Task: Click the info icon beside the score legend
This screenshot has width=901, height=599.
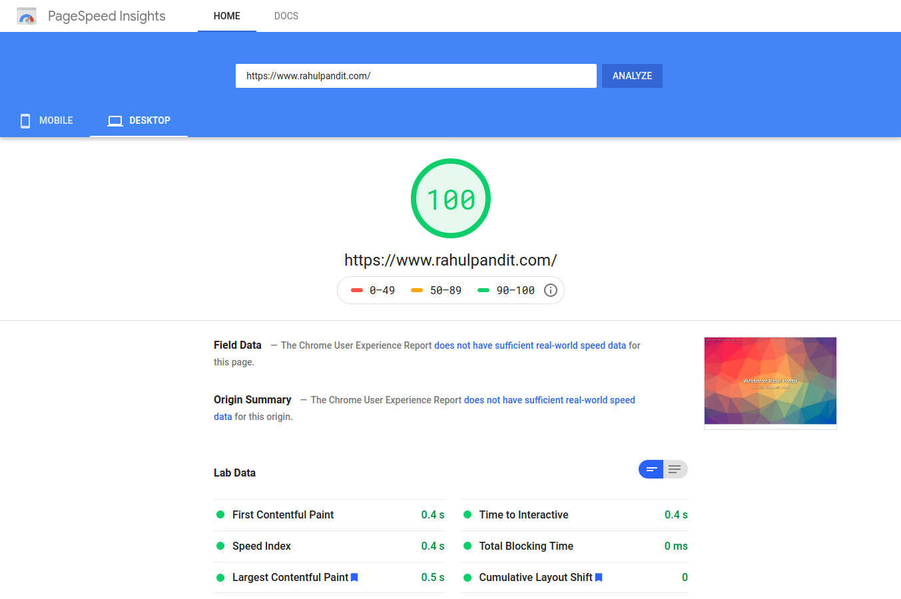Action: [550, 290]
